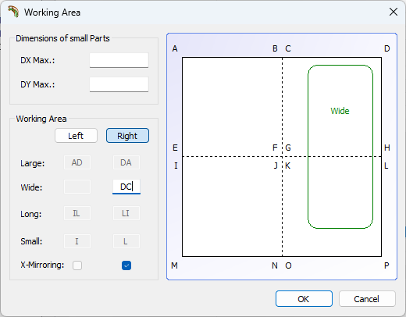Click the DX Max. input field
The width and height of the screenshot is (406, 317).
[119, 60]
